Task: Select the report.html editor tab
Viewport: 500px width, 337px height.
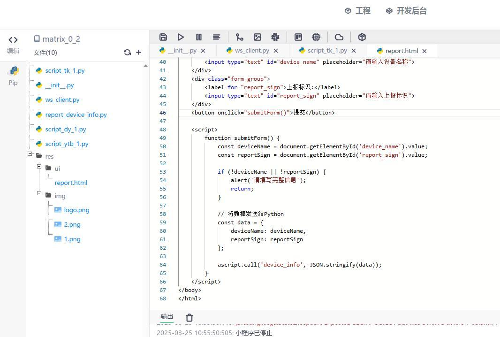Action: click(x=398, y=51)
